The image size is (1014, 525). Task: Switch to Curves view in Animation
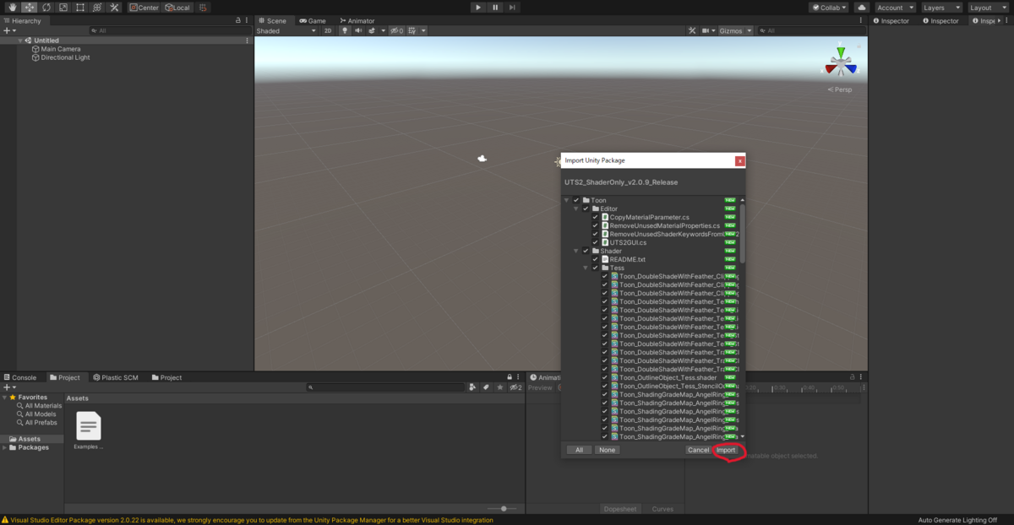[x=662, y=509]
